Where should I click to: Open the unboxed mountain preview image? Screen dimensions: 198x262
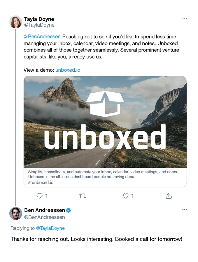(x=105, y=122)
